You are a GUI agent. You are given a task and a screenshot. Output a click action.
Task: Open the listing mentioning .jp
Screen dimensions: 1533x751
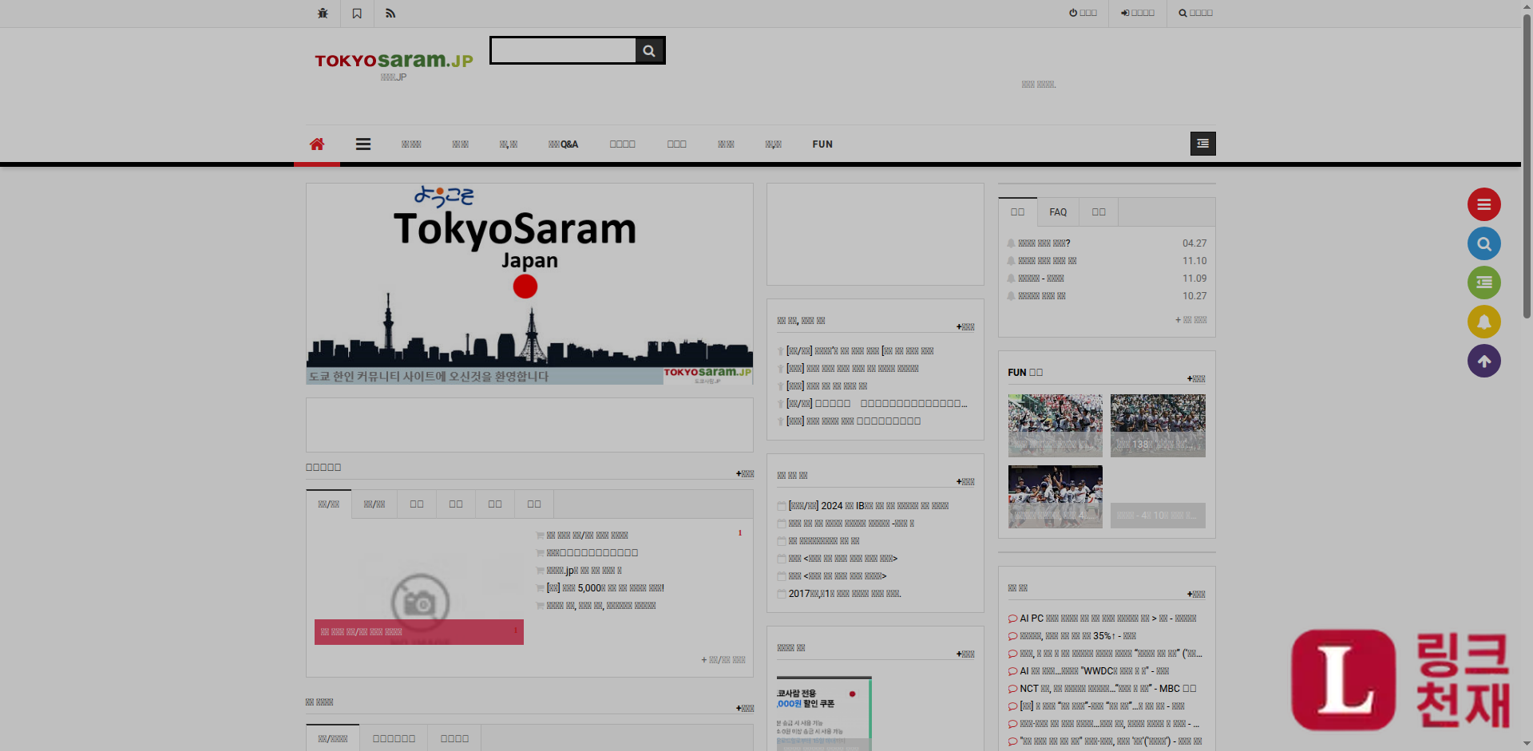click(584, 571)
